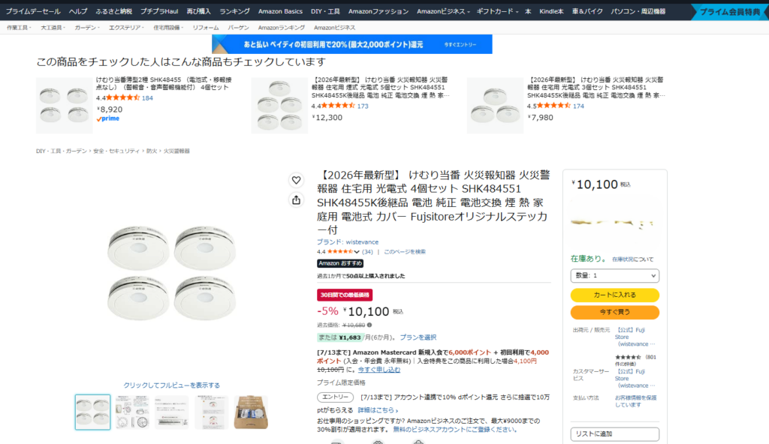Image resolution: width=769 pixels, height=444 pixels.
Task: Open the quantity 数量 dropdown
Action: click(614, 275)
